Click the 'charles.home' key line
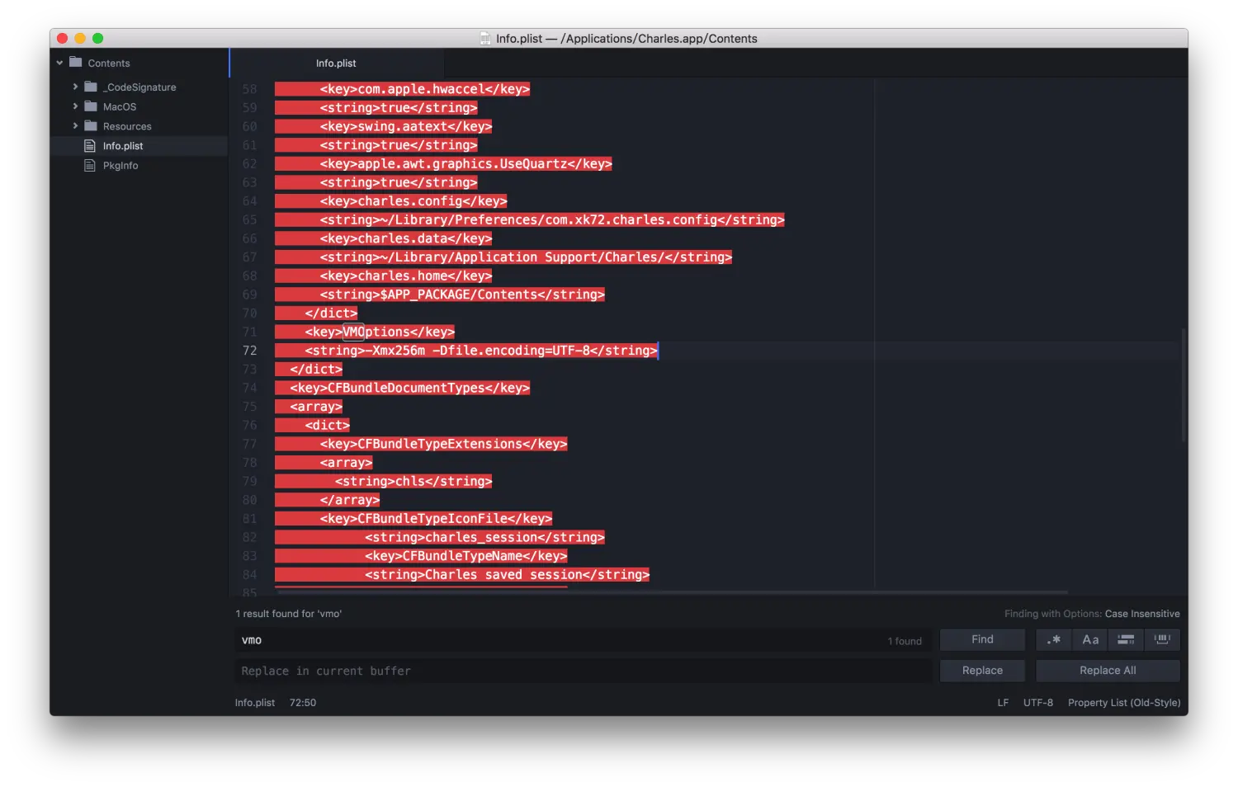The image size is (1238, 787). click(x=406, y=276)
